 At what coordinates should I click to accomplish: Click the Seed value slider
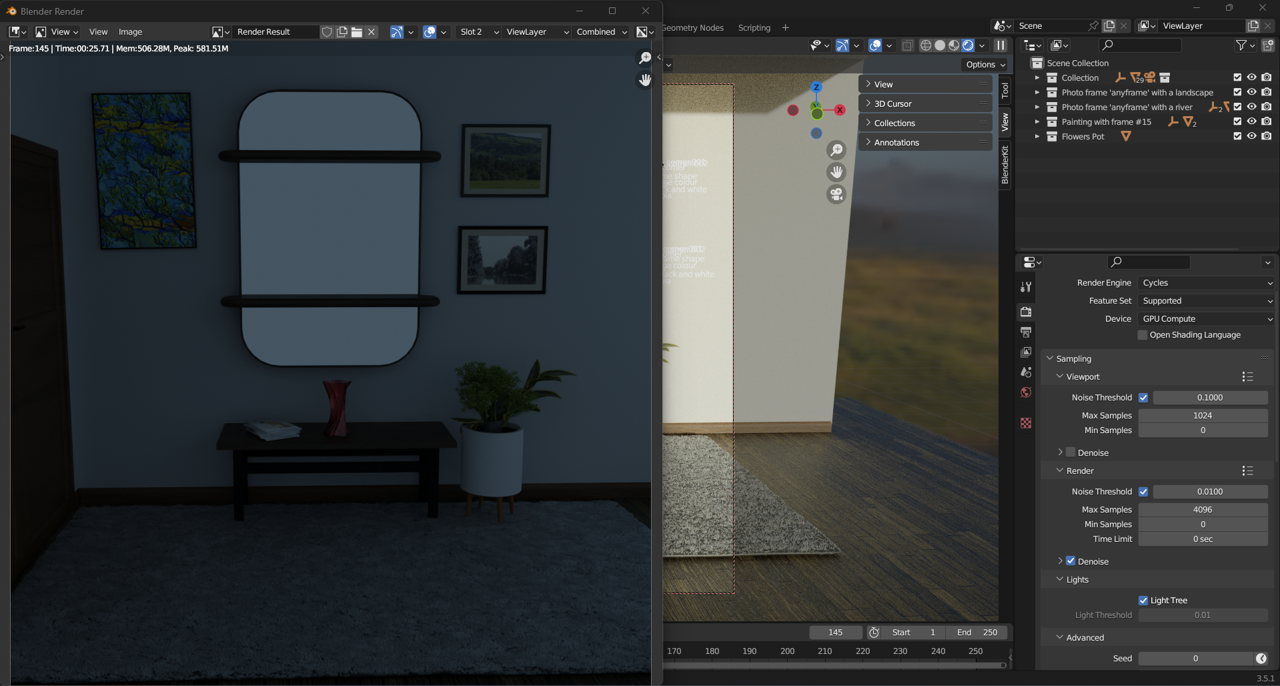(x=1195, y=659)
